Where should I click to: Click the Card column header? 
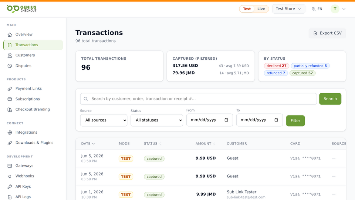pos(295,144)
